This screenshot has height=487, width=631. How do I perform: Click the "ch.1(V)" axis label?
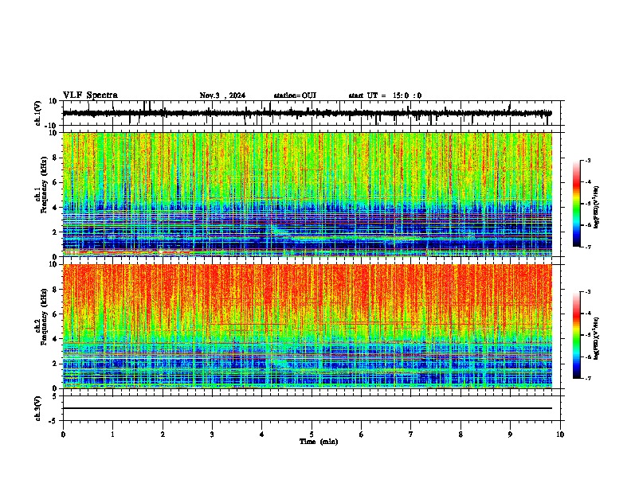click(x=38, y=113)
